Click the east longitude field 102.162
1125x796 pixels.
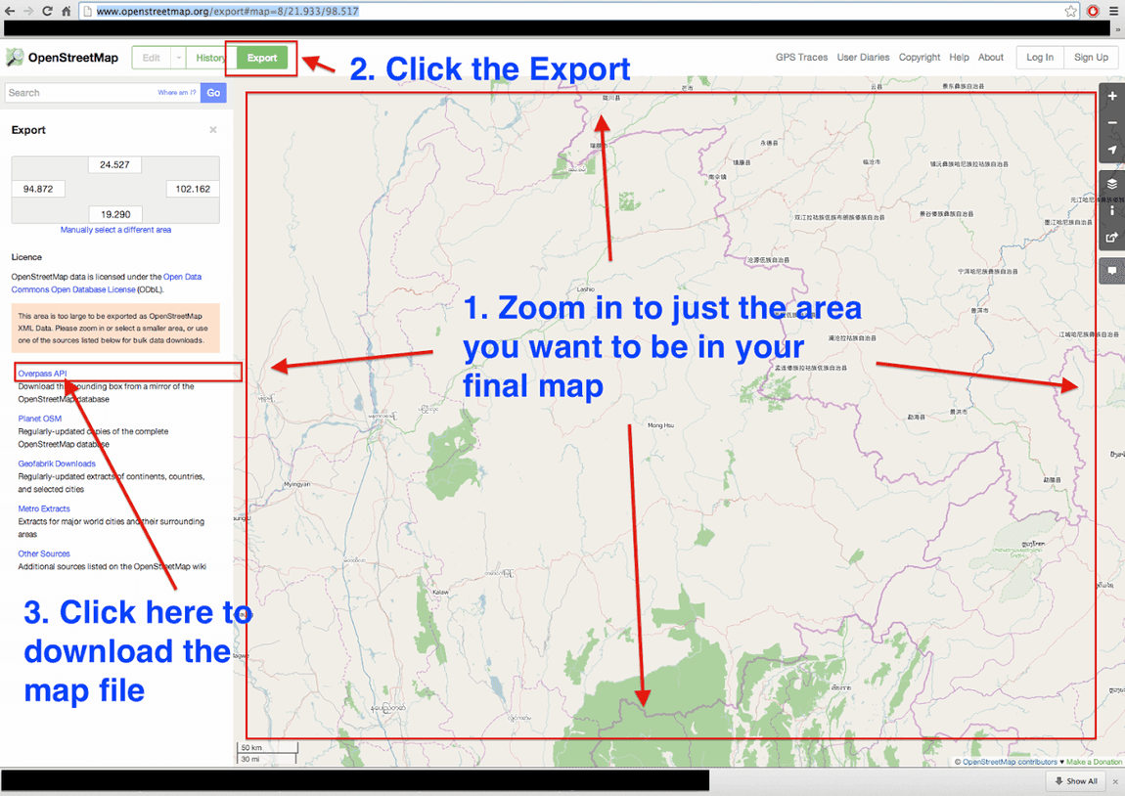[x=193, y=190]
